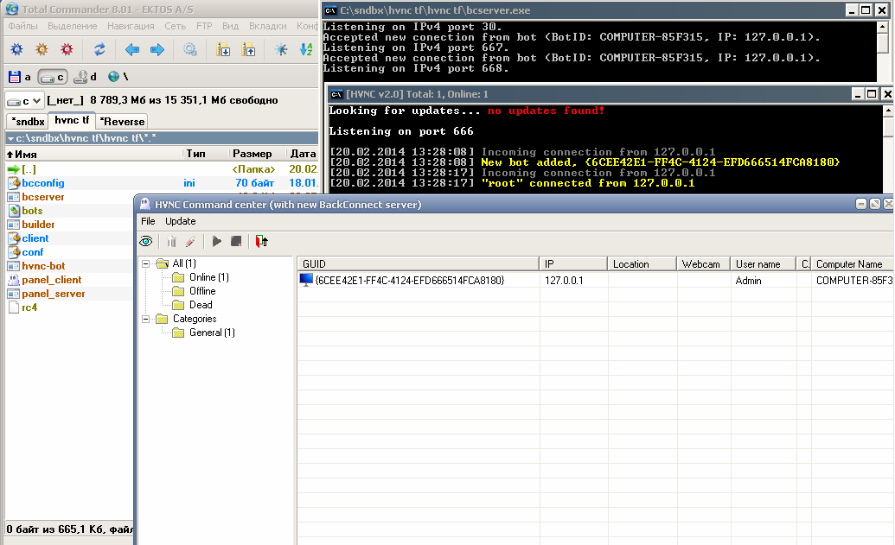
Task: Click the pencil edit icon in HVNC toolbar
Action: [190, 242]
